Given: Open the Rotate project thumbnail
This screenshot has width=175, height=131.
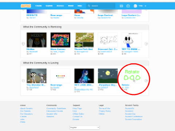Looking at the screenshot, I should 132,76.
